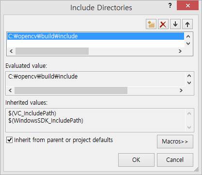Confirm the directories with OK

tap(136, 160)
